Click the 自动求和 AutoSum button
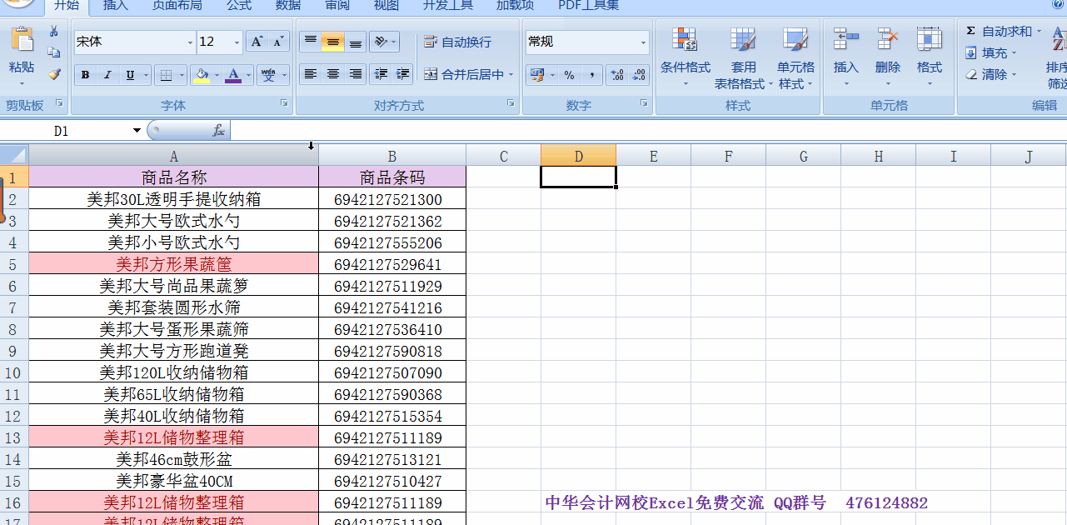1067x525 pixels. [1003, 32]
